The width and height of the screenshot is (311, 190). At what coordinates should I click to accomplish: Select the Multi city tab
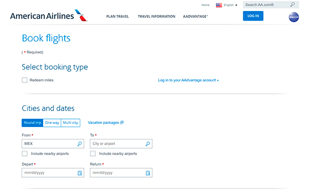click(70, 123)
